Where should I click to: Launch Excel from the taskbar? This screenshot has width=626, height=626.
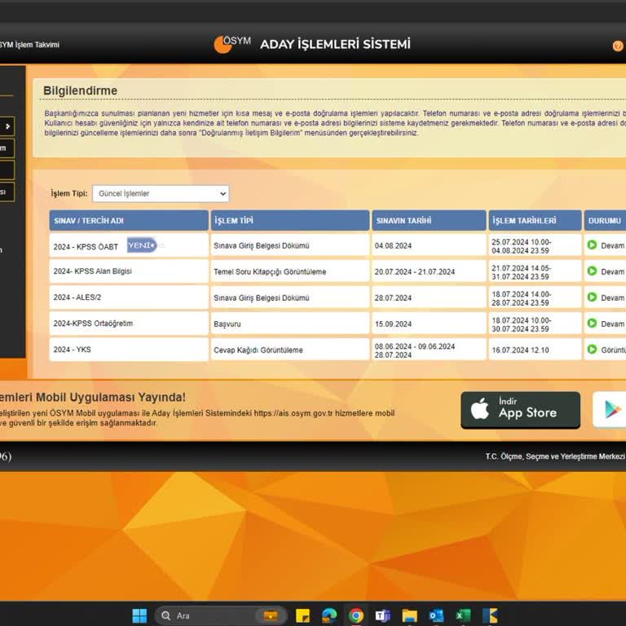coord(463,615)
